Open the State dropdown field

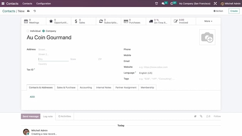[83, 59]
